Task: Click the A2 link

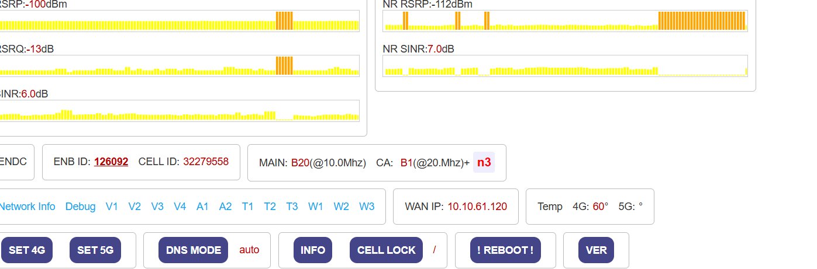Action: click(x=225, y=207)
